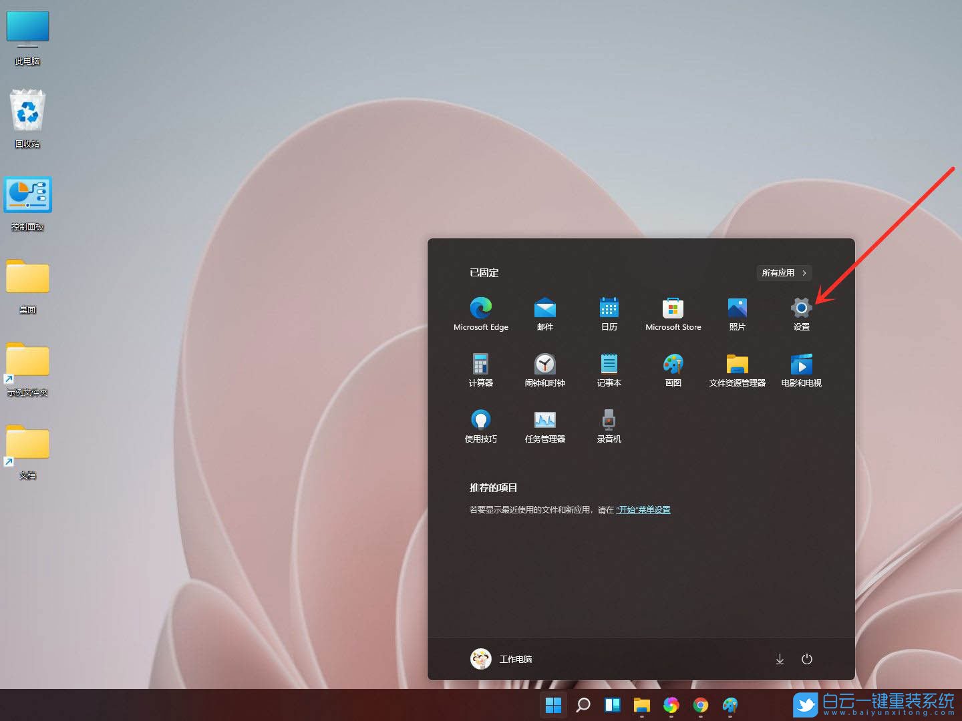Click the taskbar search icon

pyautogui.click(x=583, y=704)
